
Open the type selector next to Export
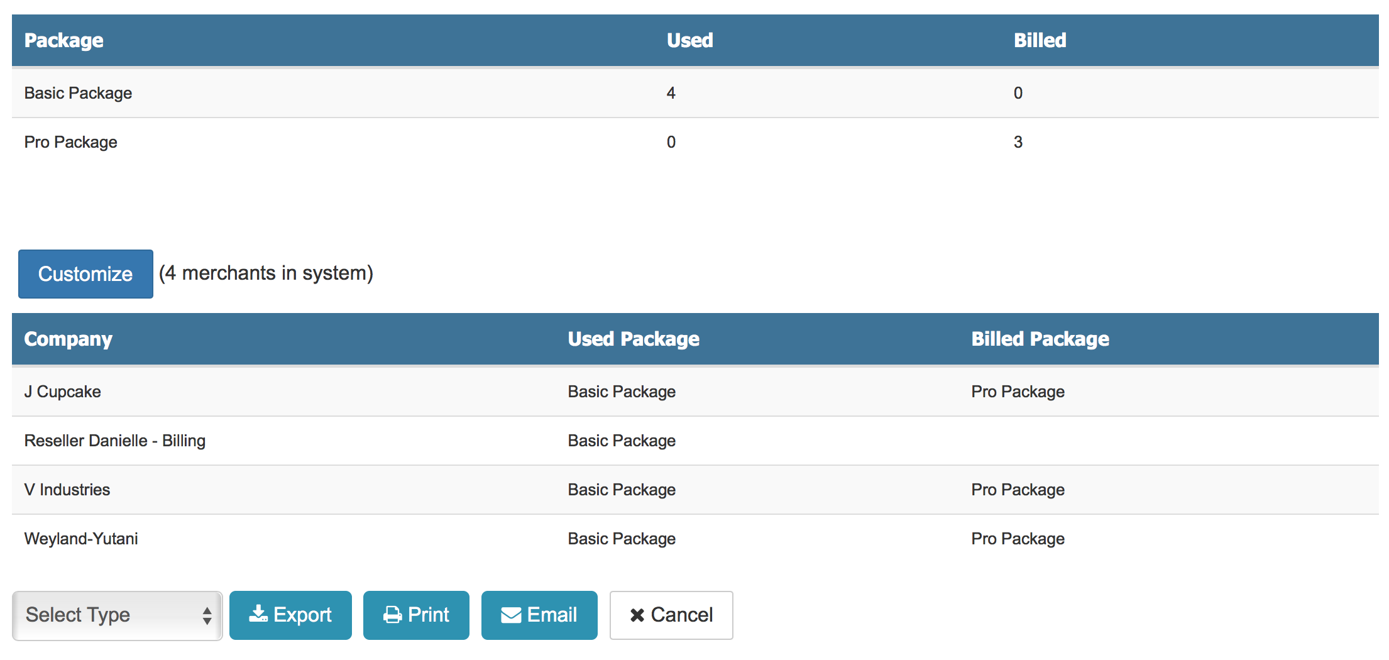(x=116, y=615)
